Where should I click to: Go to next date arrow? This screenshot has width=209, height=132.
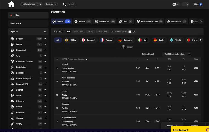coord(134,31)
